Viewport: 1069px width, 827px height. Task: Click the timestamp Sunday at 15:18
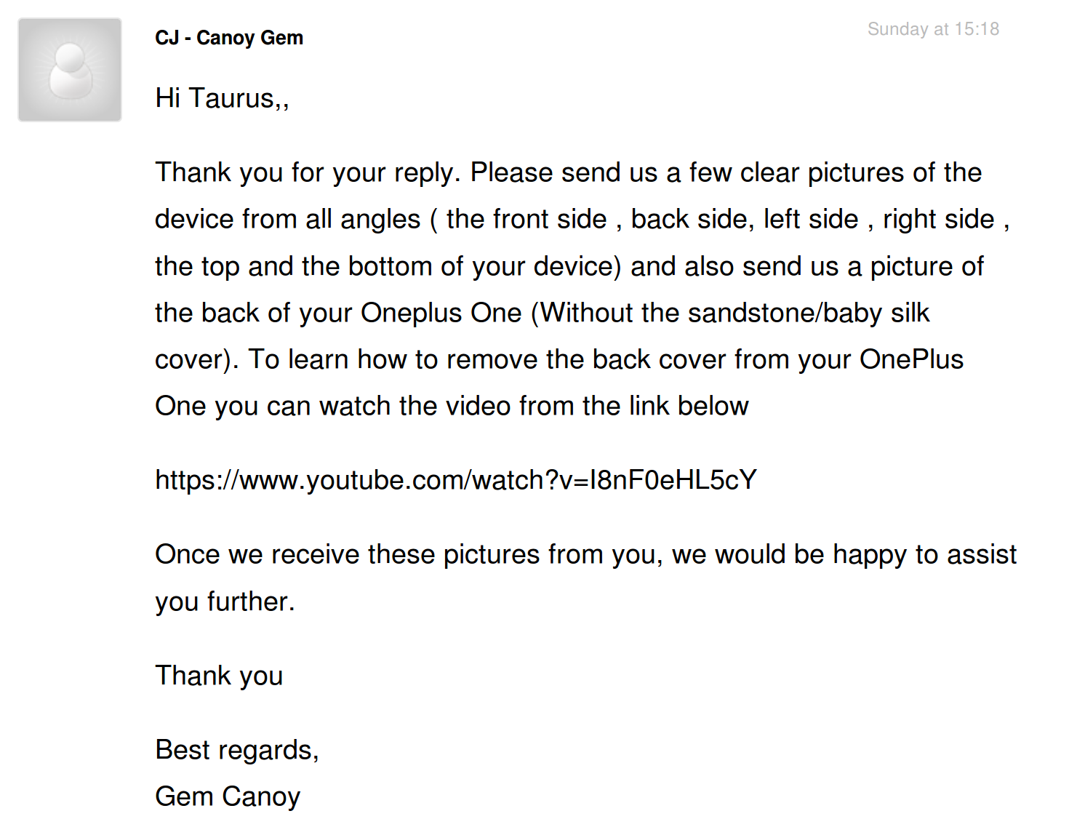click(x=933, y=29)
